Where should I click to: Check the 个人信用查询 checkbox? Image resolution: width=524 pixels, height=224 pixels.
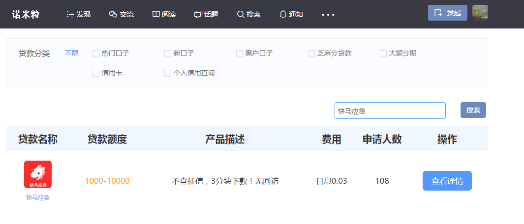(168, 73)
